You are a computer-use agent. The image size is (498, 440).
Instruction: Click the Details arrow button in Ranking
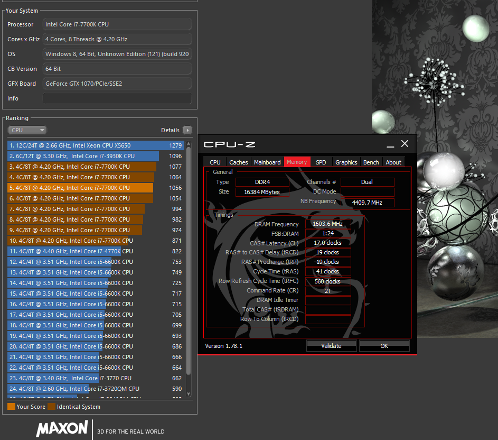[187, 130]
